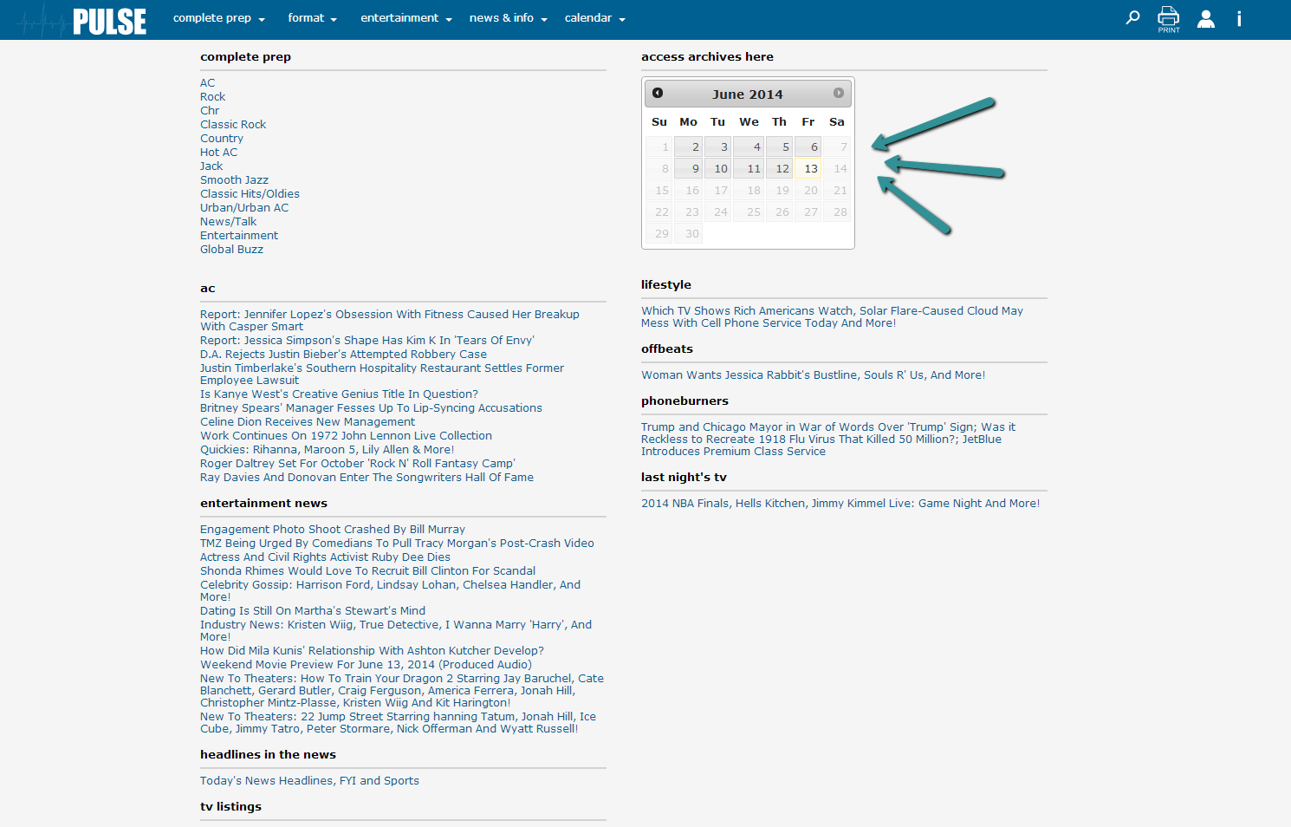Open the user account icon
Image resolution: width=1291 pixels, height=827 pixels.
[1205, 18]
